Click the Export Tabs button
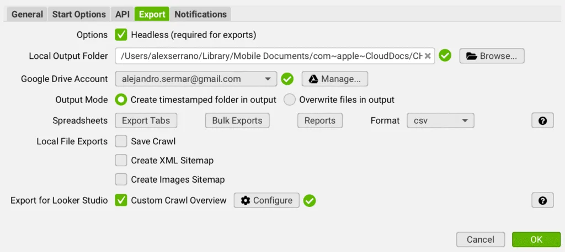565x252 pixels. [x=146, y=120]
